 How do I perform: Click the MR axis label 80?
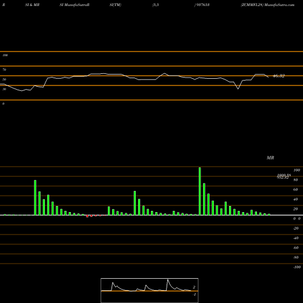pos(296,180)
